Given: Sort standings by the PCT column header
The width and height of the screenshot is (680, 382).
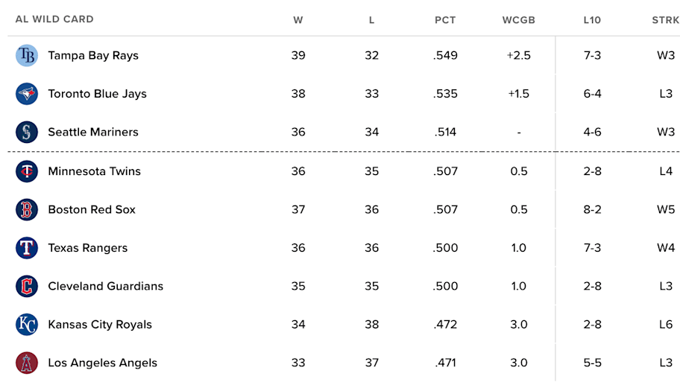Looking at the screenshot, I should click(x=445, y=20).
